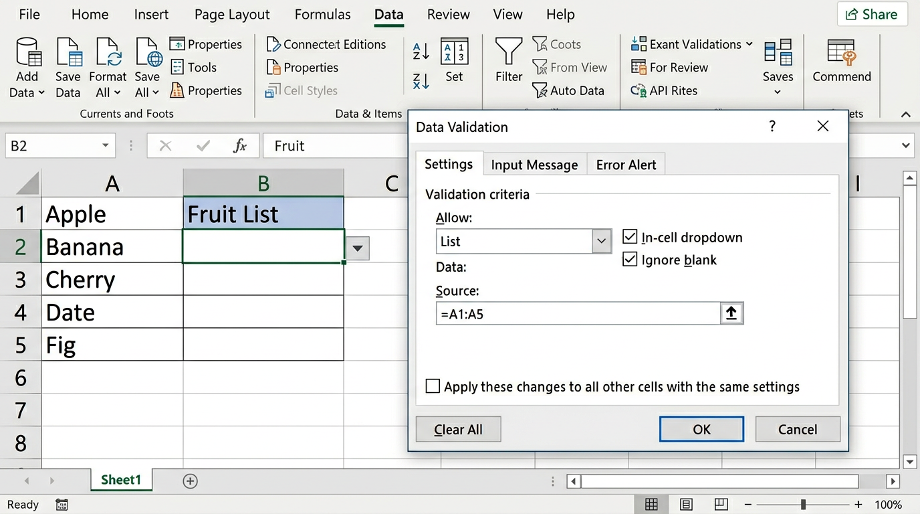Click the Help question mark in dialog
The width and height of the screenshot is (920, 514).
[x=772, y=126]
